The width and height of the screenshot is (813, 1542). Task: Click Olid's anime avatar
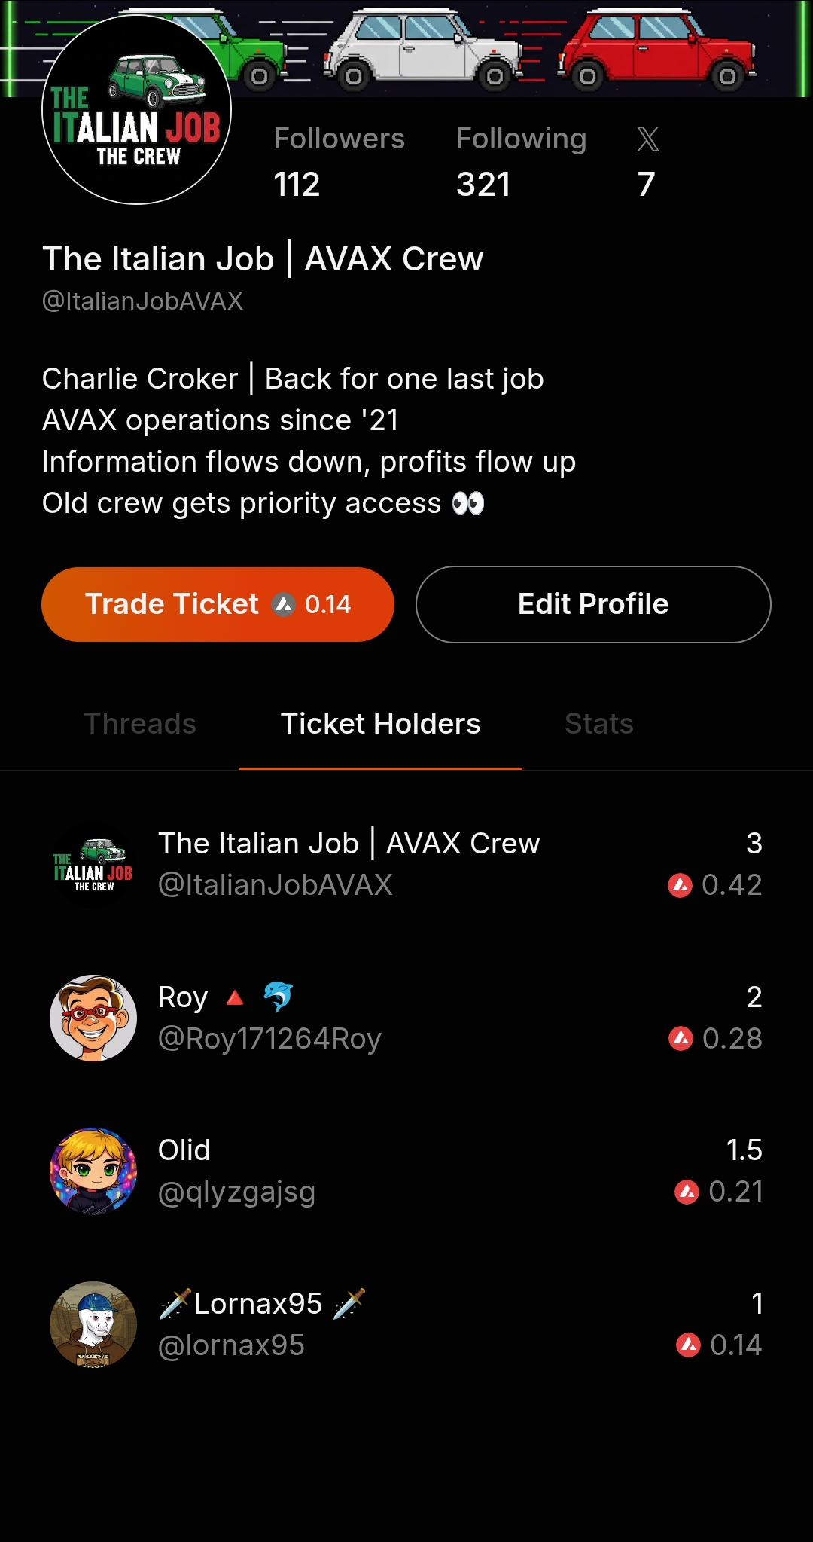[x=93, y=1171]
